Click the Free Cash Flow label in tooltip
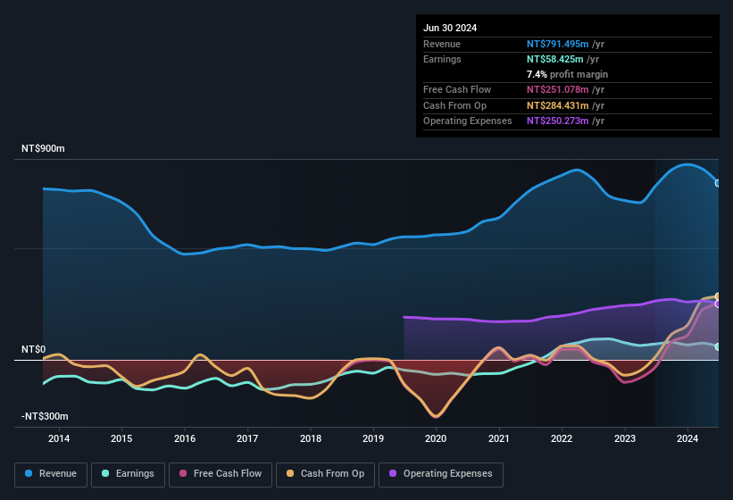This screenshot has height=500, width=733. [457, 89]
